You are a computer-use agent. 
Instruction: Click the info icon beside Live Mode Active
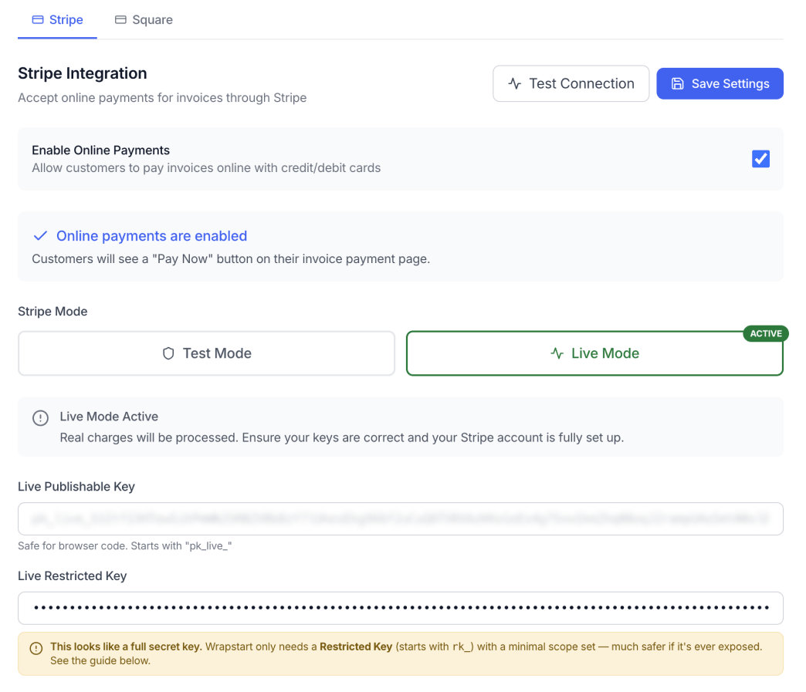[x=41, y=417]
